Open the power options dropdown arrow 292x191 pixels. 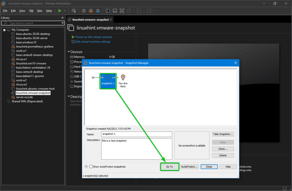[x=65, y=11]
